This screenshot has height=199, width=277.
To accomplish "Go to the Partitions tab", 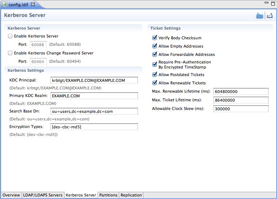I will (108, 195).
